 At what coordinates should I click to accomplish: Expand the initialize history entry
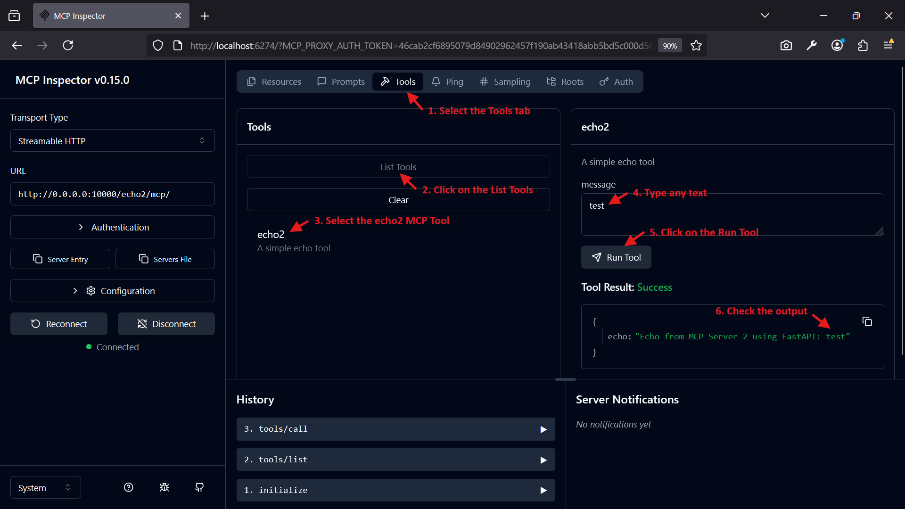coord(396,490)
